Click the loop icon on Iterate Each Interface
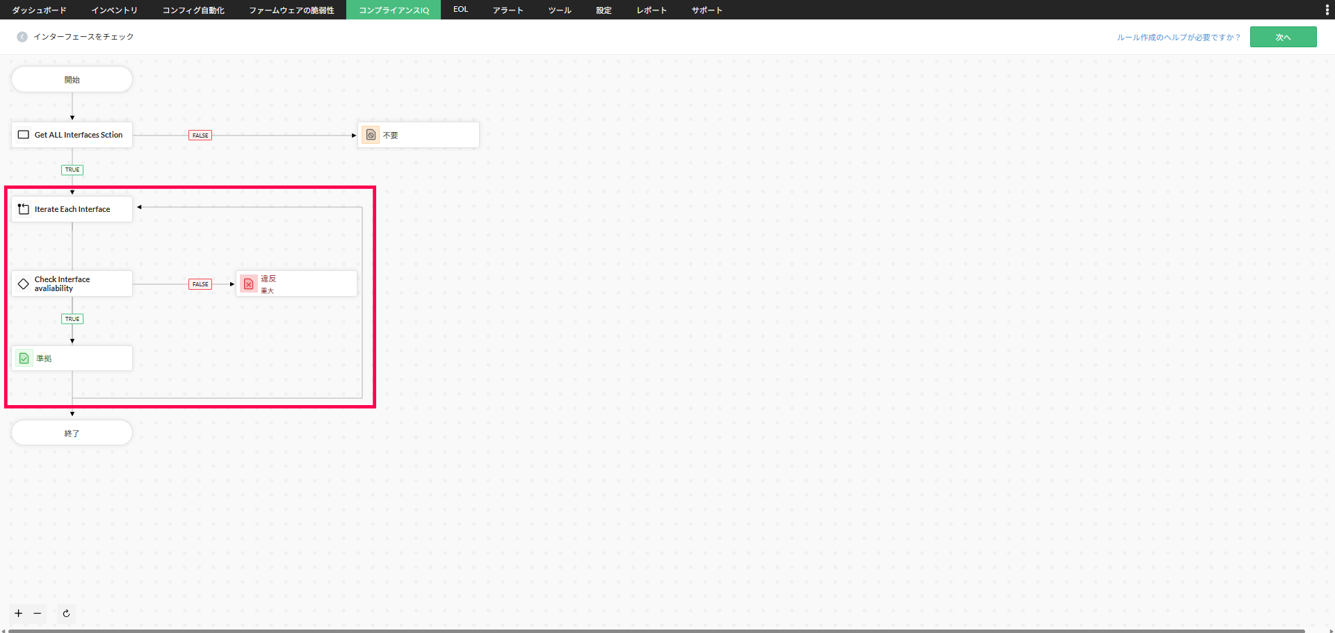 coord(24,209)
